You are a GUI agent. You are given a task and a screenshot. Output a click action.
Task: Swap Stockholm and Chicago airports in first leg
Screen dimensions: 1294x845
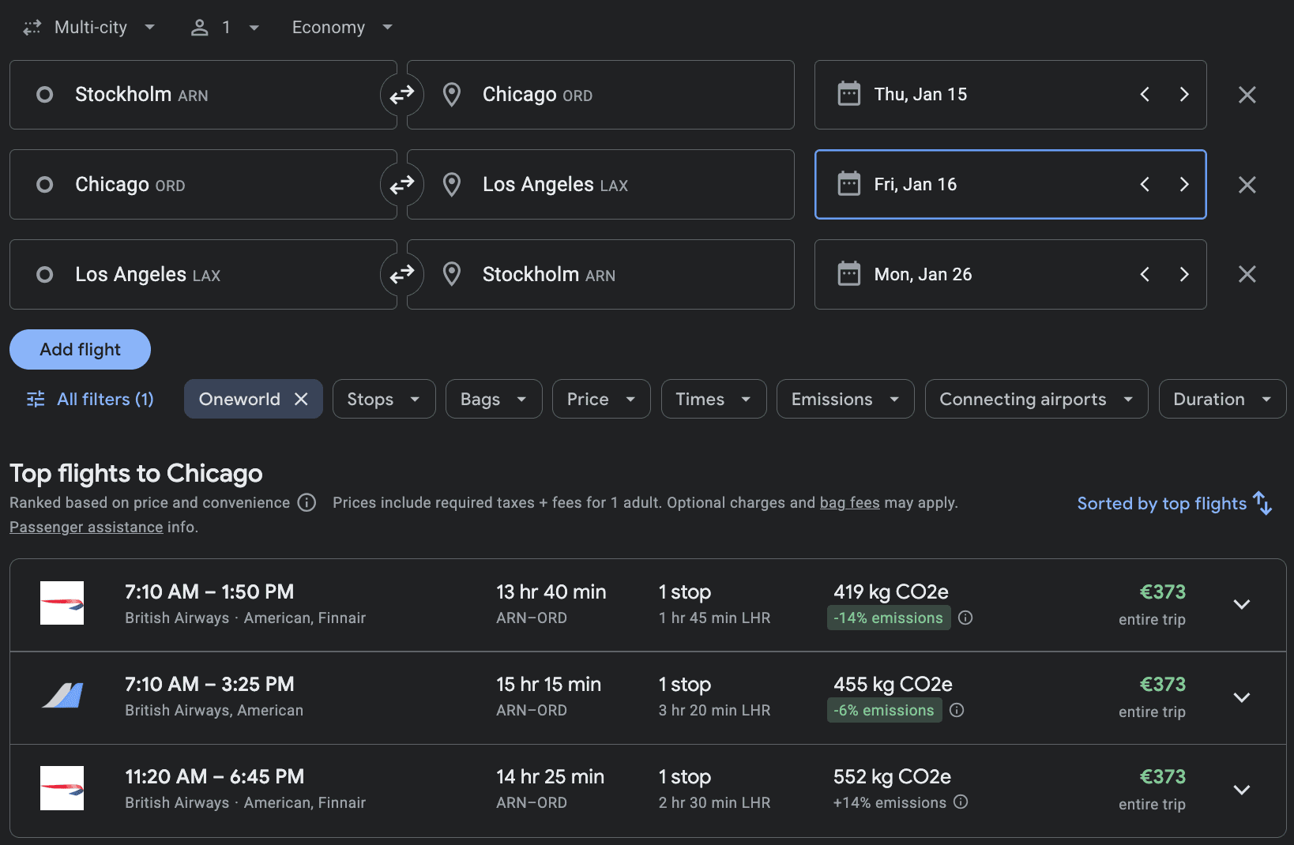click(x=402, y=95)
